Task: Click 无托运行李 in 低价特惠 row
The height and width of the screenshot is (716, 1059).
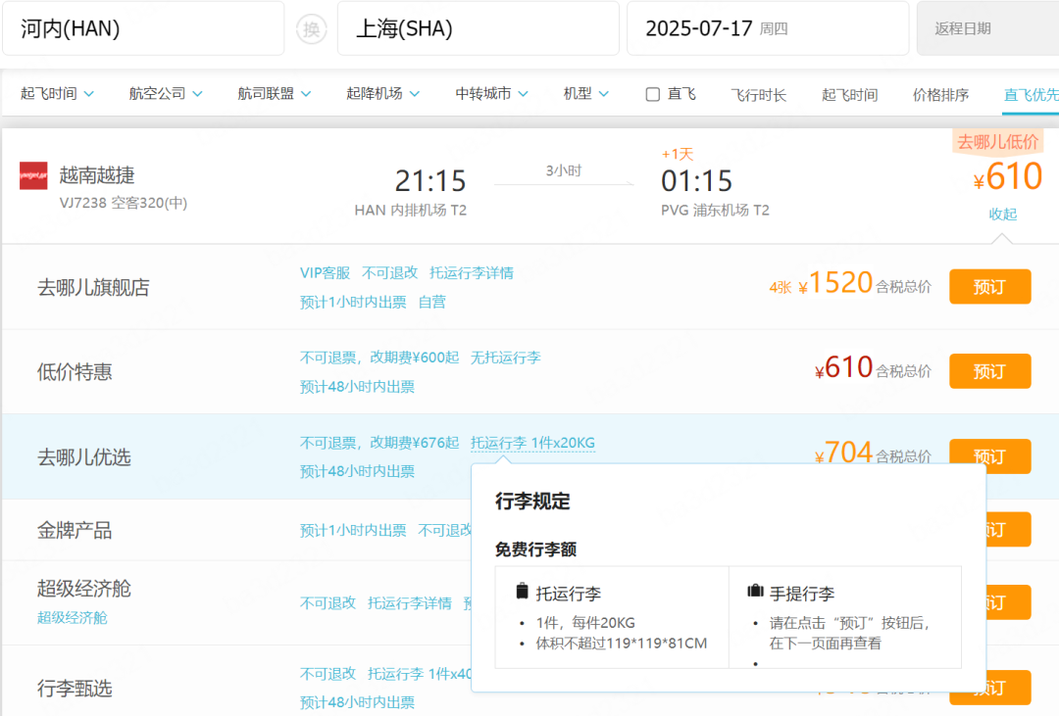Action: point(506,358)
